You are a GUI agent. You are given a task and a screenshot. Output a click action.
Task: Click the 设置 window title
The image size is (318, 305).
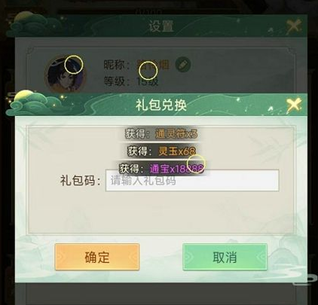161,26
